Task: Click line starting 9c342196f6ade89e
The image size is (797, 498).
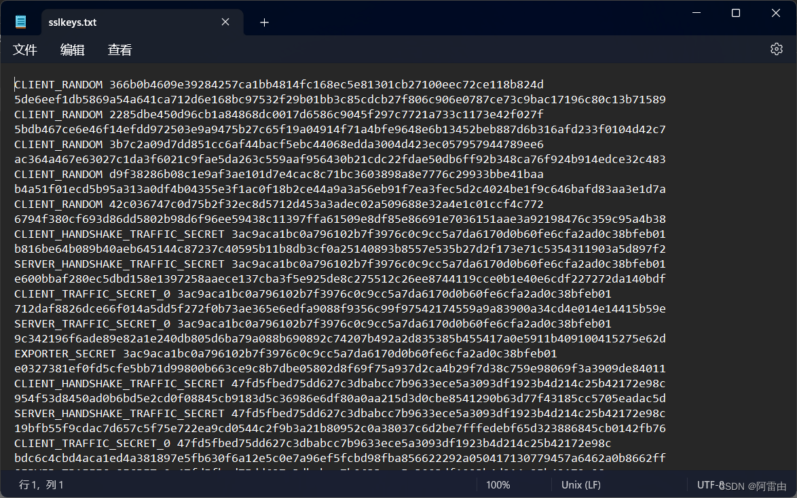Action: 340,339
